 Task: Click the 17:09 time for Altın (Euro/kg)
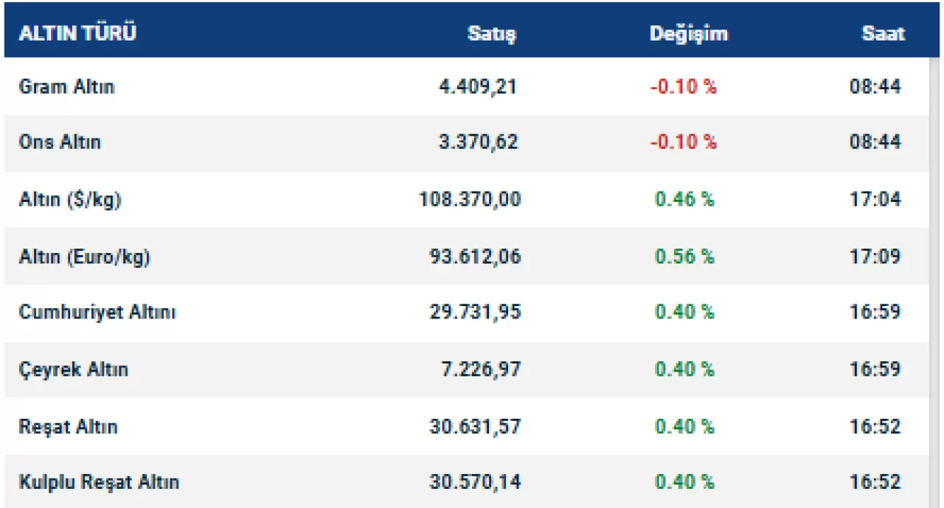[875, 257]
